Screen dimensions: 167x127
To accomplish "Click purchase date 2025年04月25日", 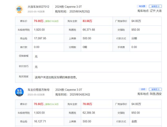I will pos(80,11).
